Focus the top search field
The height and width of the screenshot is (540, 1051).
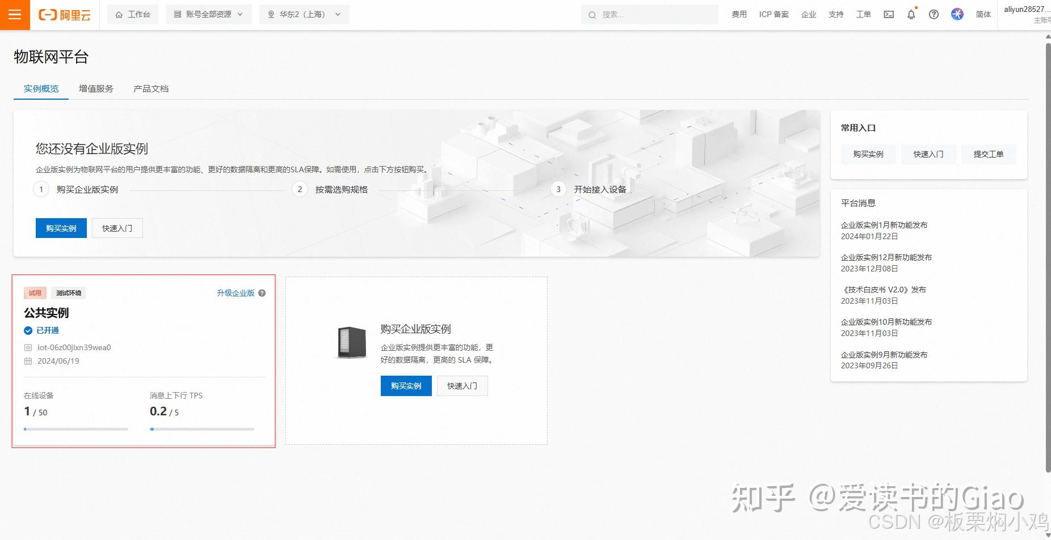pyautogui.click(x=650, y=15)
